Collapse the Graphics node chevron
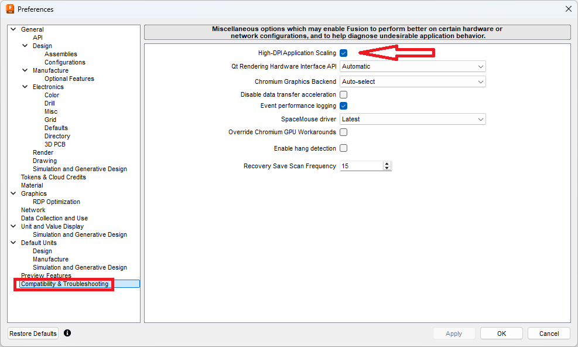Screen dimensions: 578x347 (x=13, y=193)
